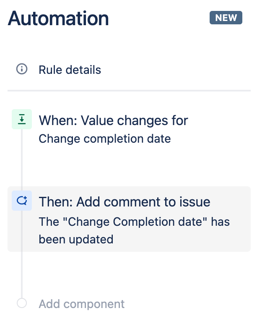Click the divider under Rule details

click(129, 91)
